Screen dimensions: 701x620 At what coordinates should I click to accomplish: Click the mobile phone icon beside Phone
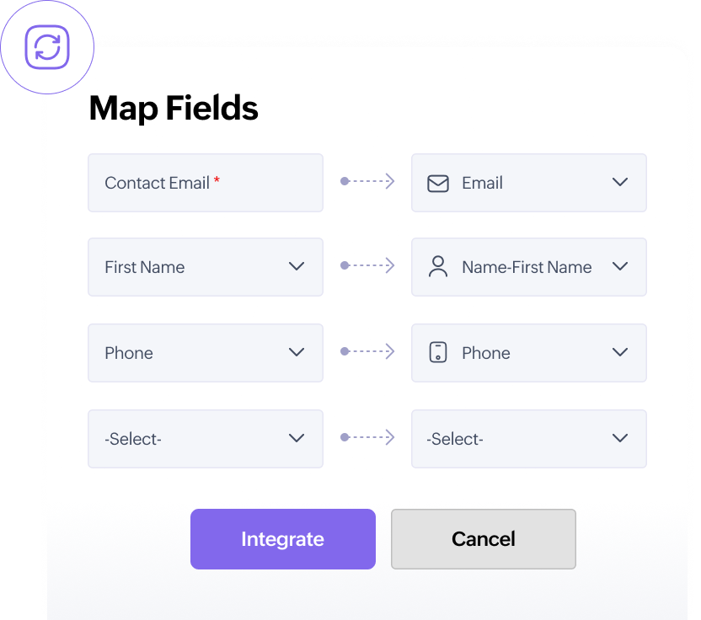coord(438,353)
